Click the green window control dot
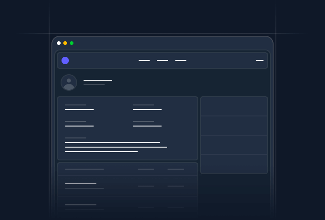This screenshot has height=220, width=325. tap(72, 43)
